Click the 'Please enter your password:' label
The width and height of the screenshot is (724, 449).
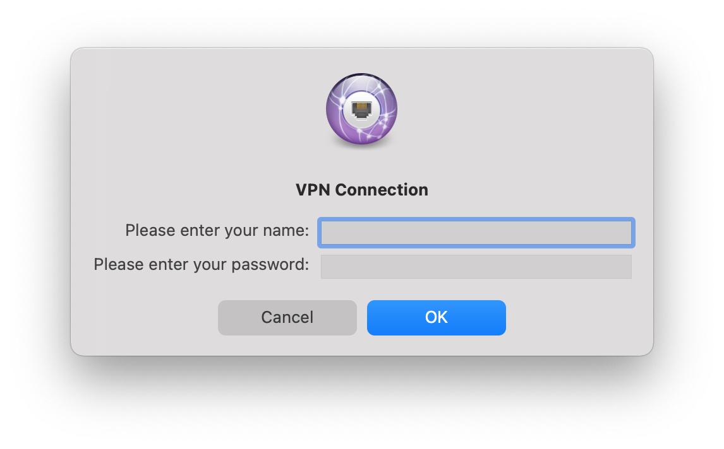[x=202, y=264]
